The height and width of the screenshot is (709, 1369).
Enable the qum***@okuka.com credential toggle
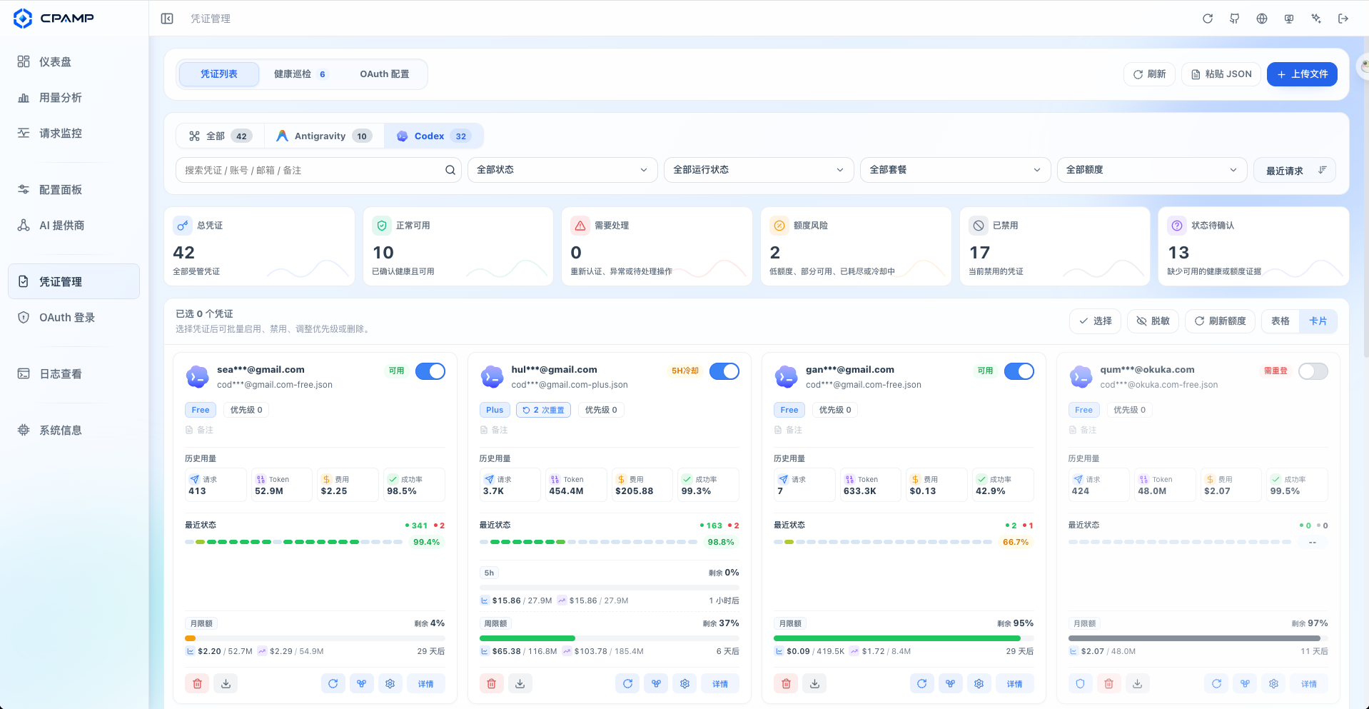click(1313, 371)
